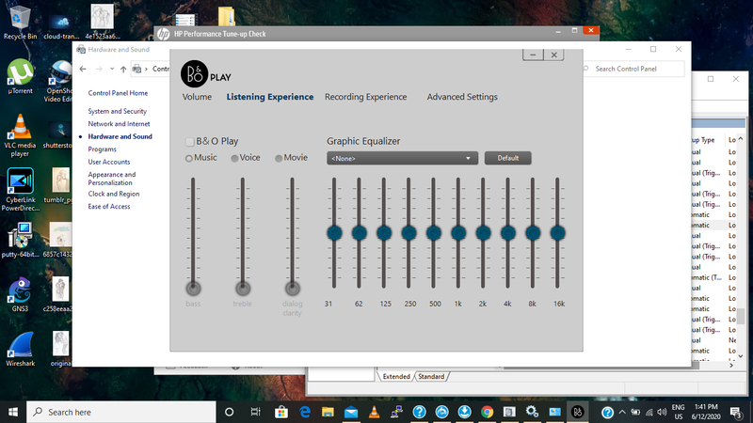753x423 pixels.
Task: Click VLC cone icon on taskbar
Action: coord(374,412)
